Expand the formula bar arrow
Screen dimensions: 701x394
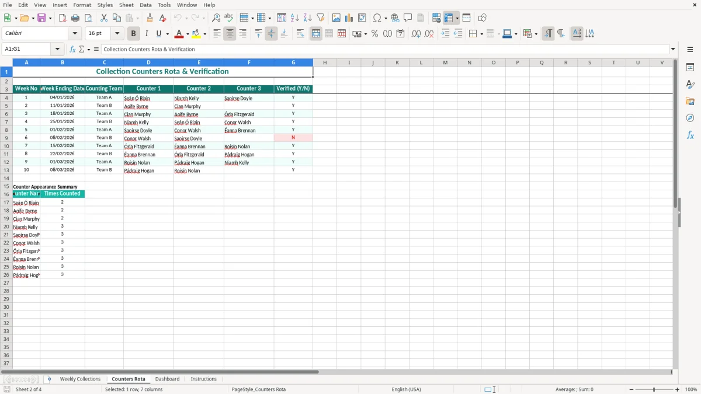(673, 49)
